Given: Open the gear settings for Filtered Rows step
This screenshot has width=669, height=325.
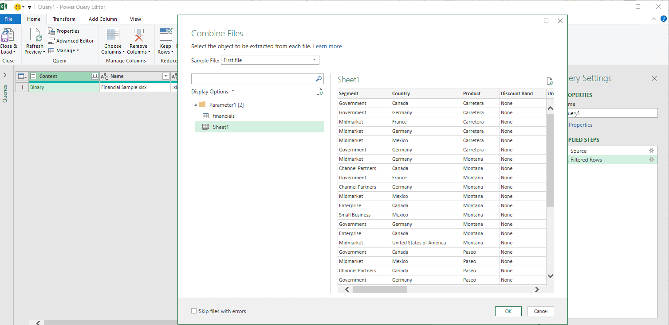Looking at the screenshot, I should tap(652, 160).
